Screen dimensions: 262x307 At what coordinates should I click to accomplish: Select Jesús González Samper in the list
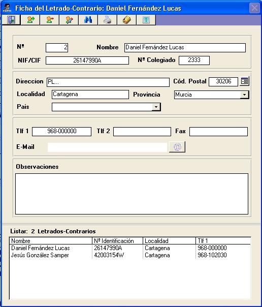[x=130, y=255]
